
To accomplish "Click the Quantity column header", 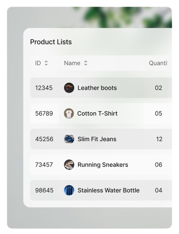I will tap(158, 63).
